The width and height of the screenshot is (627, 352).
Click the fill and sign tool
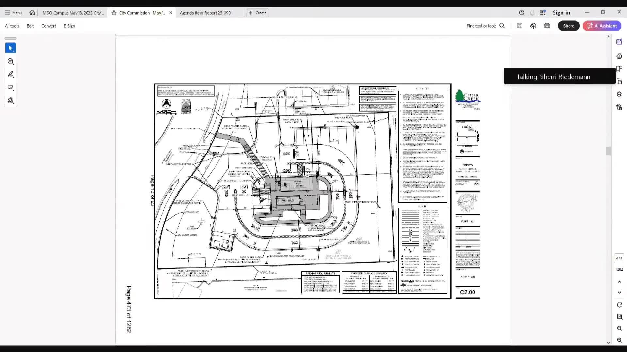coord(10,100)
